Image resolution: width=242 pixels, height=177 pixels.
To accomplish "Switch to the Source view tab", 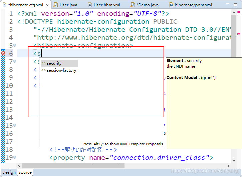I will click(25, 172).
